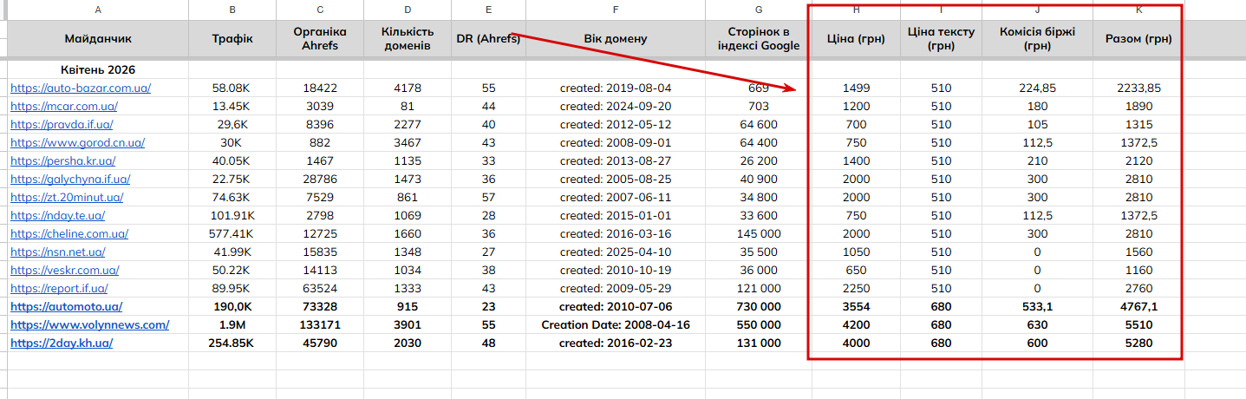Click the Кількість доменів header cell

(408, 39)
